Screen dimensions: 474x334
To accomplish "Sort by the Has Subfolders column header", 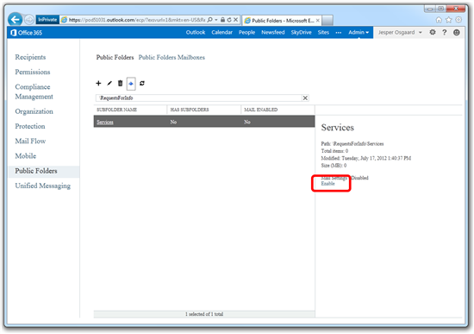I will click(190, 110).
